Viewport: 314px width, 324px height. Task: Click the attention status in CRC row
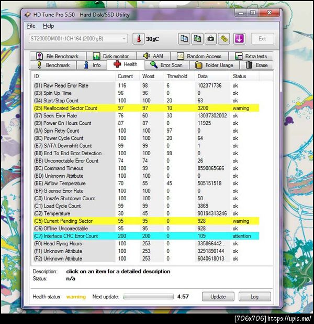pos(242,236)
